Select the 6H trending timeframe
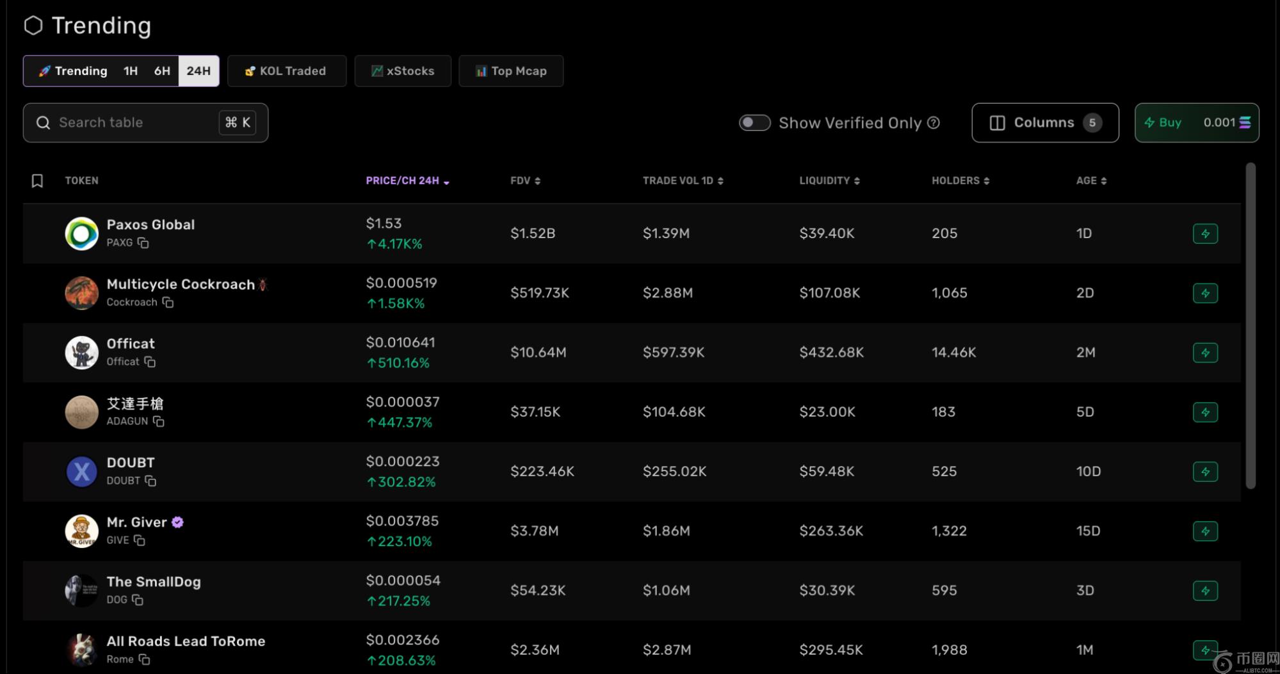Screen dimensions: 1280x674 point(162,71)
